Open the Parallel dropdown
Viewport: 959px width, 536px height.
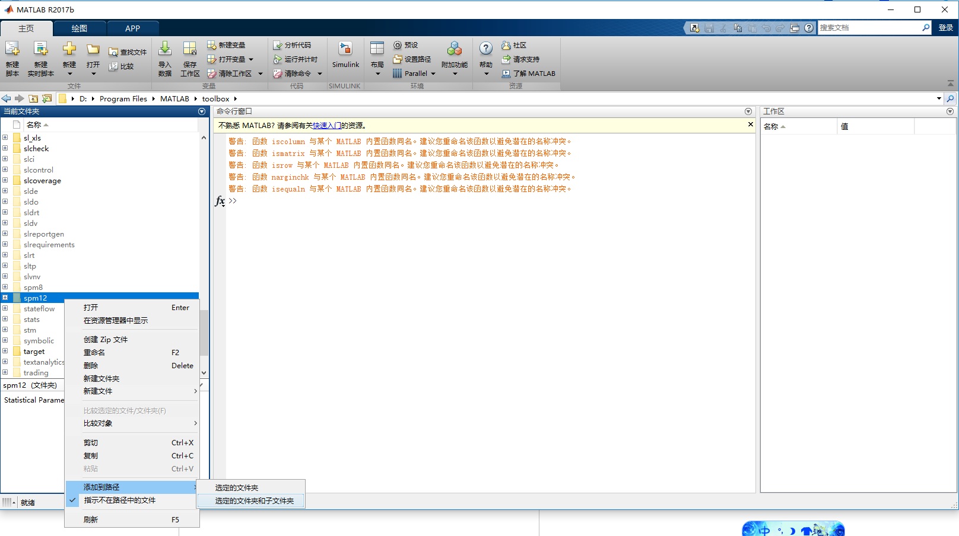[433, 74]
